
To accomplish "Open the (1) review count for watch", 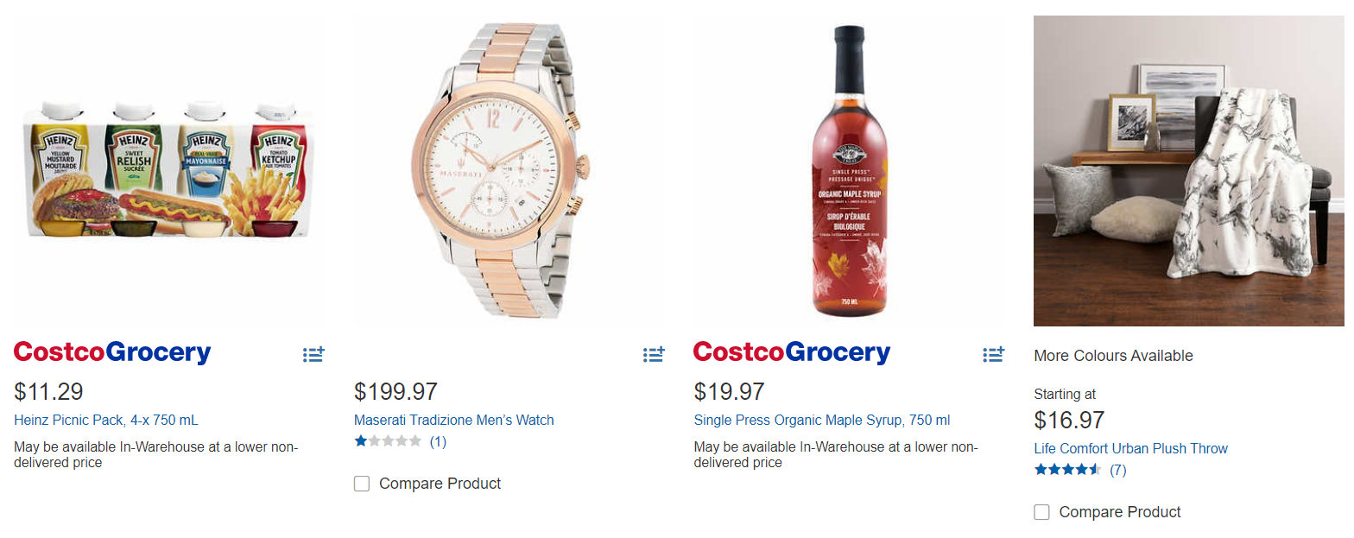I will click(438, 441).
